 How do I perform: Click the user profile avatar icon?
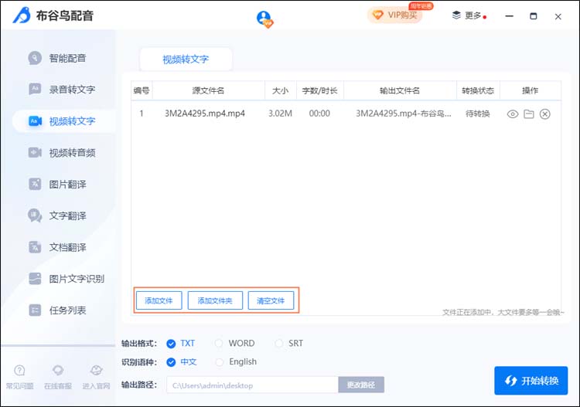[x=264, y=19]
